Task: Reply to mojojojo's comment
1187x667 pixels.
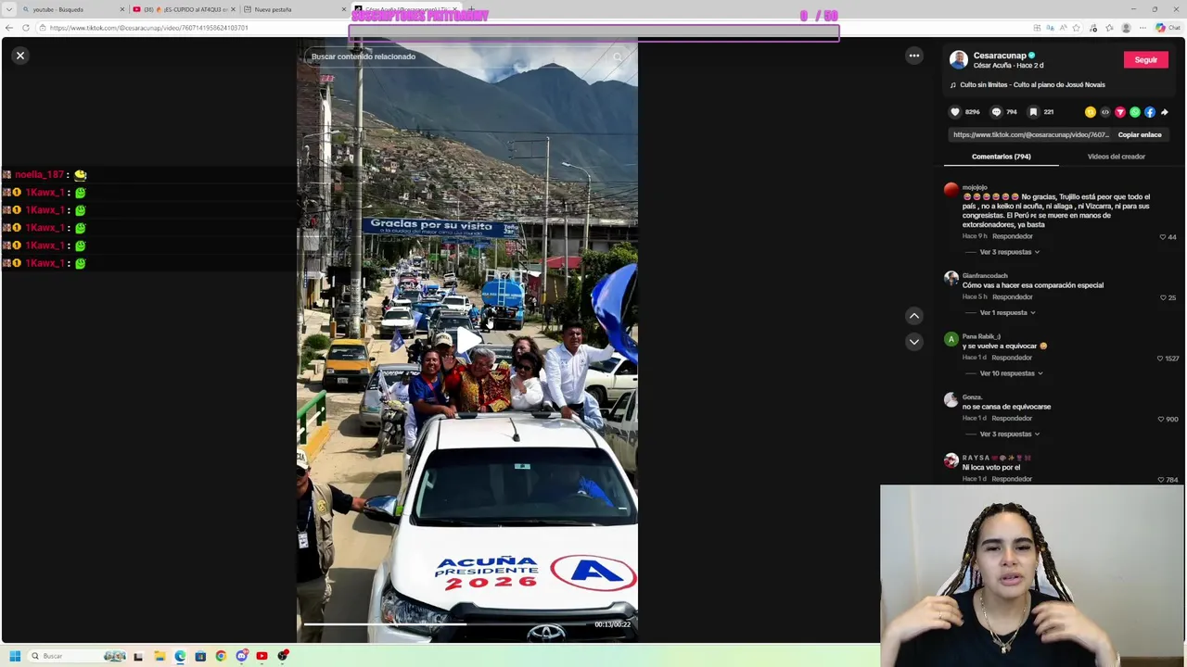Action: coord(1013,236)
